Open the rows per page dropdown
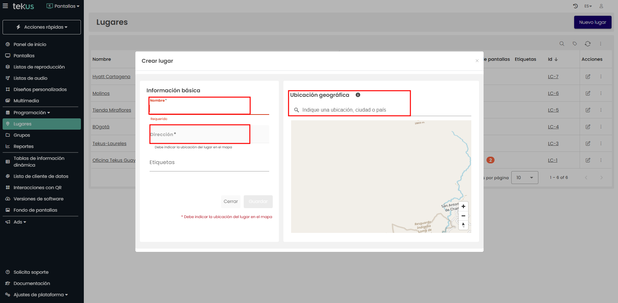618x303 pixels. tap(525, 178)
